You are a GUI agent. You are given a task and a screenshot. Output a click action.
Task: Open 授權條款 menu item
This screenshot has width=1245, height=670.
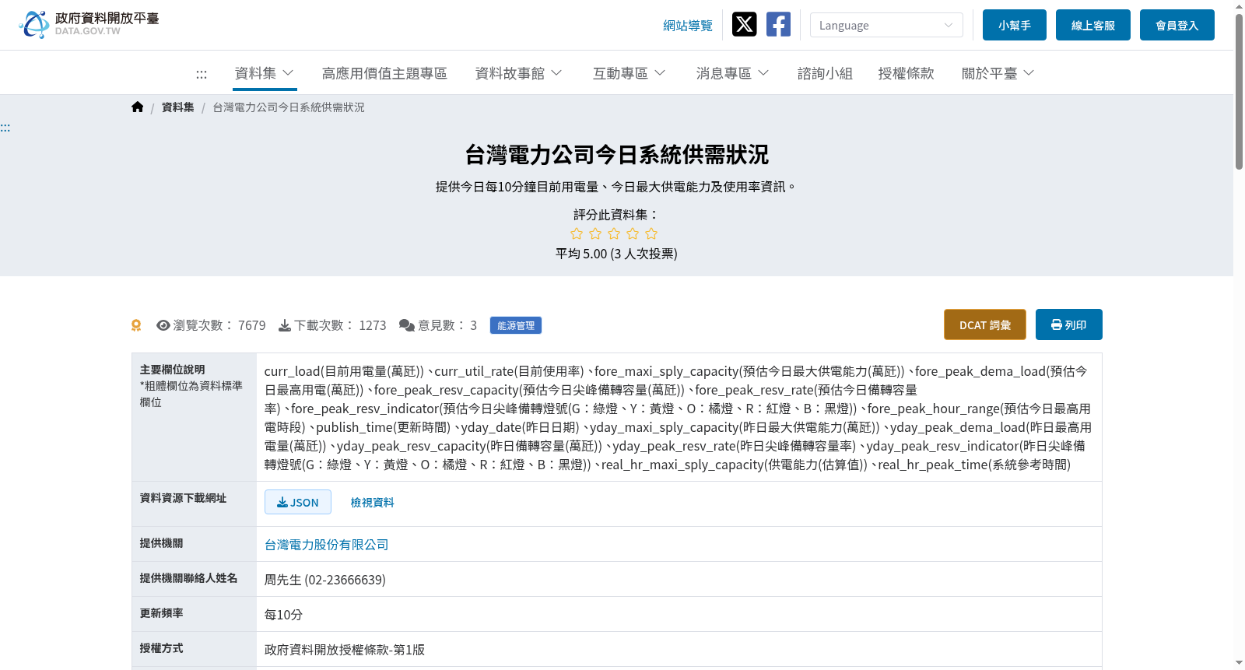pos(906,73)
